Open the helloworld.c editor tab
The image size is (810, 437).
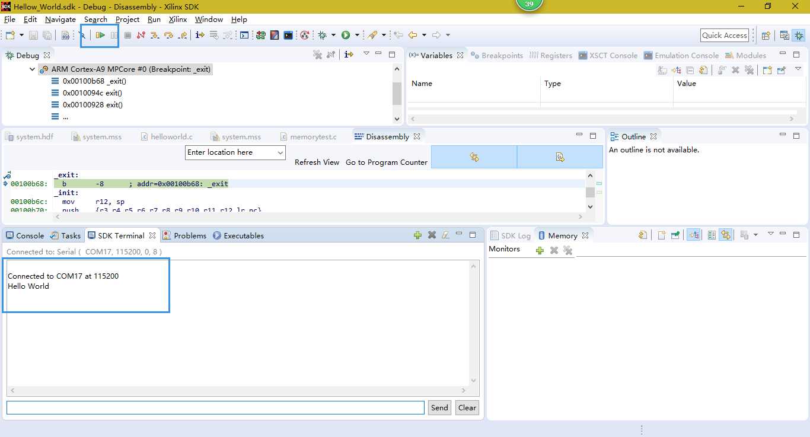tap(167, 136)
